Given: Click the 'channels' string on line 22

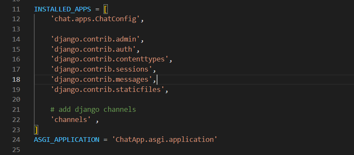Looking at the screenshot, I should click(70, 119).
